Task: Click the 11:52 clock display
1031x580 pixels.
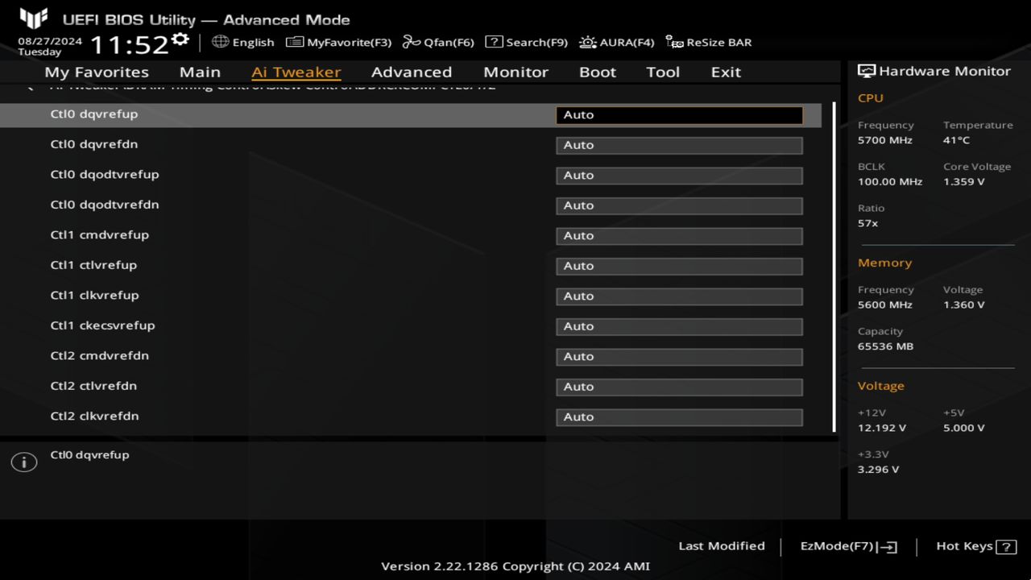Action: click(x=129, y=44)
